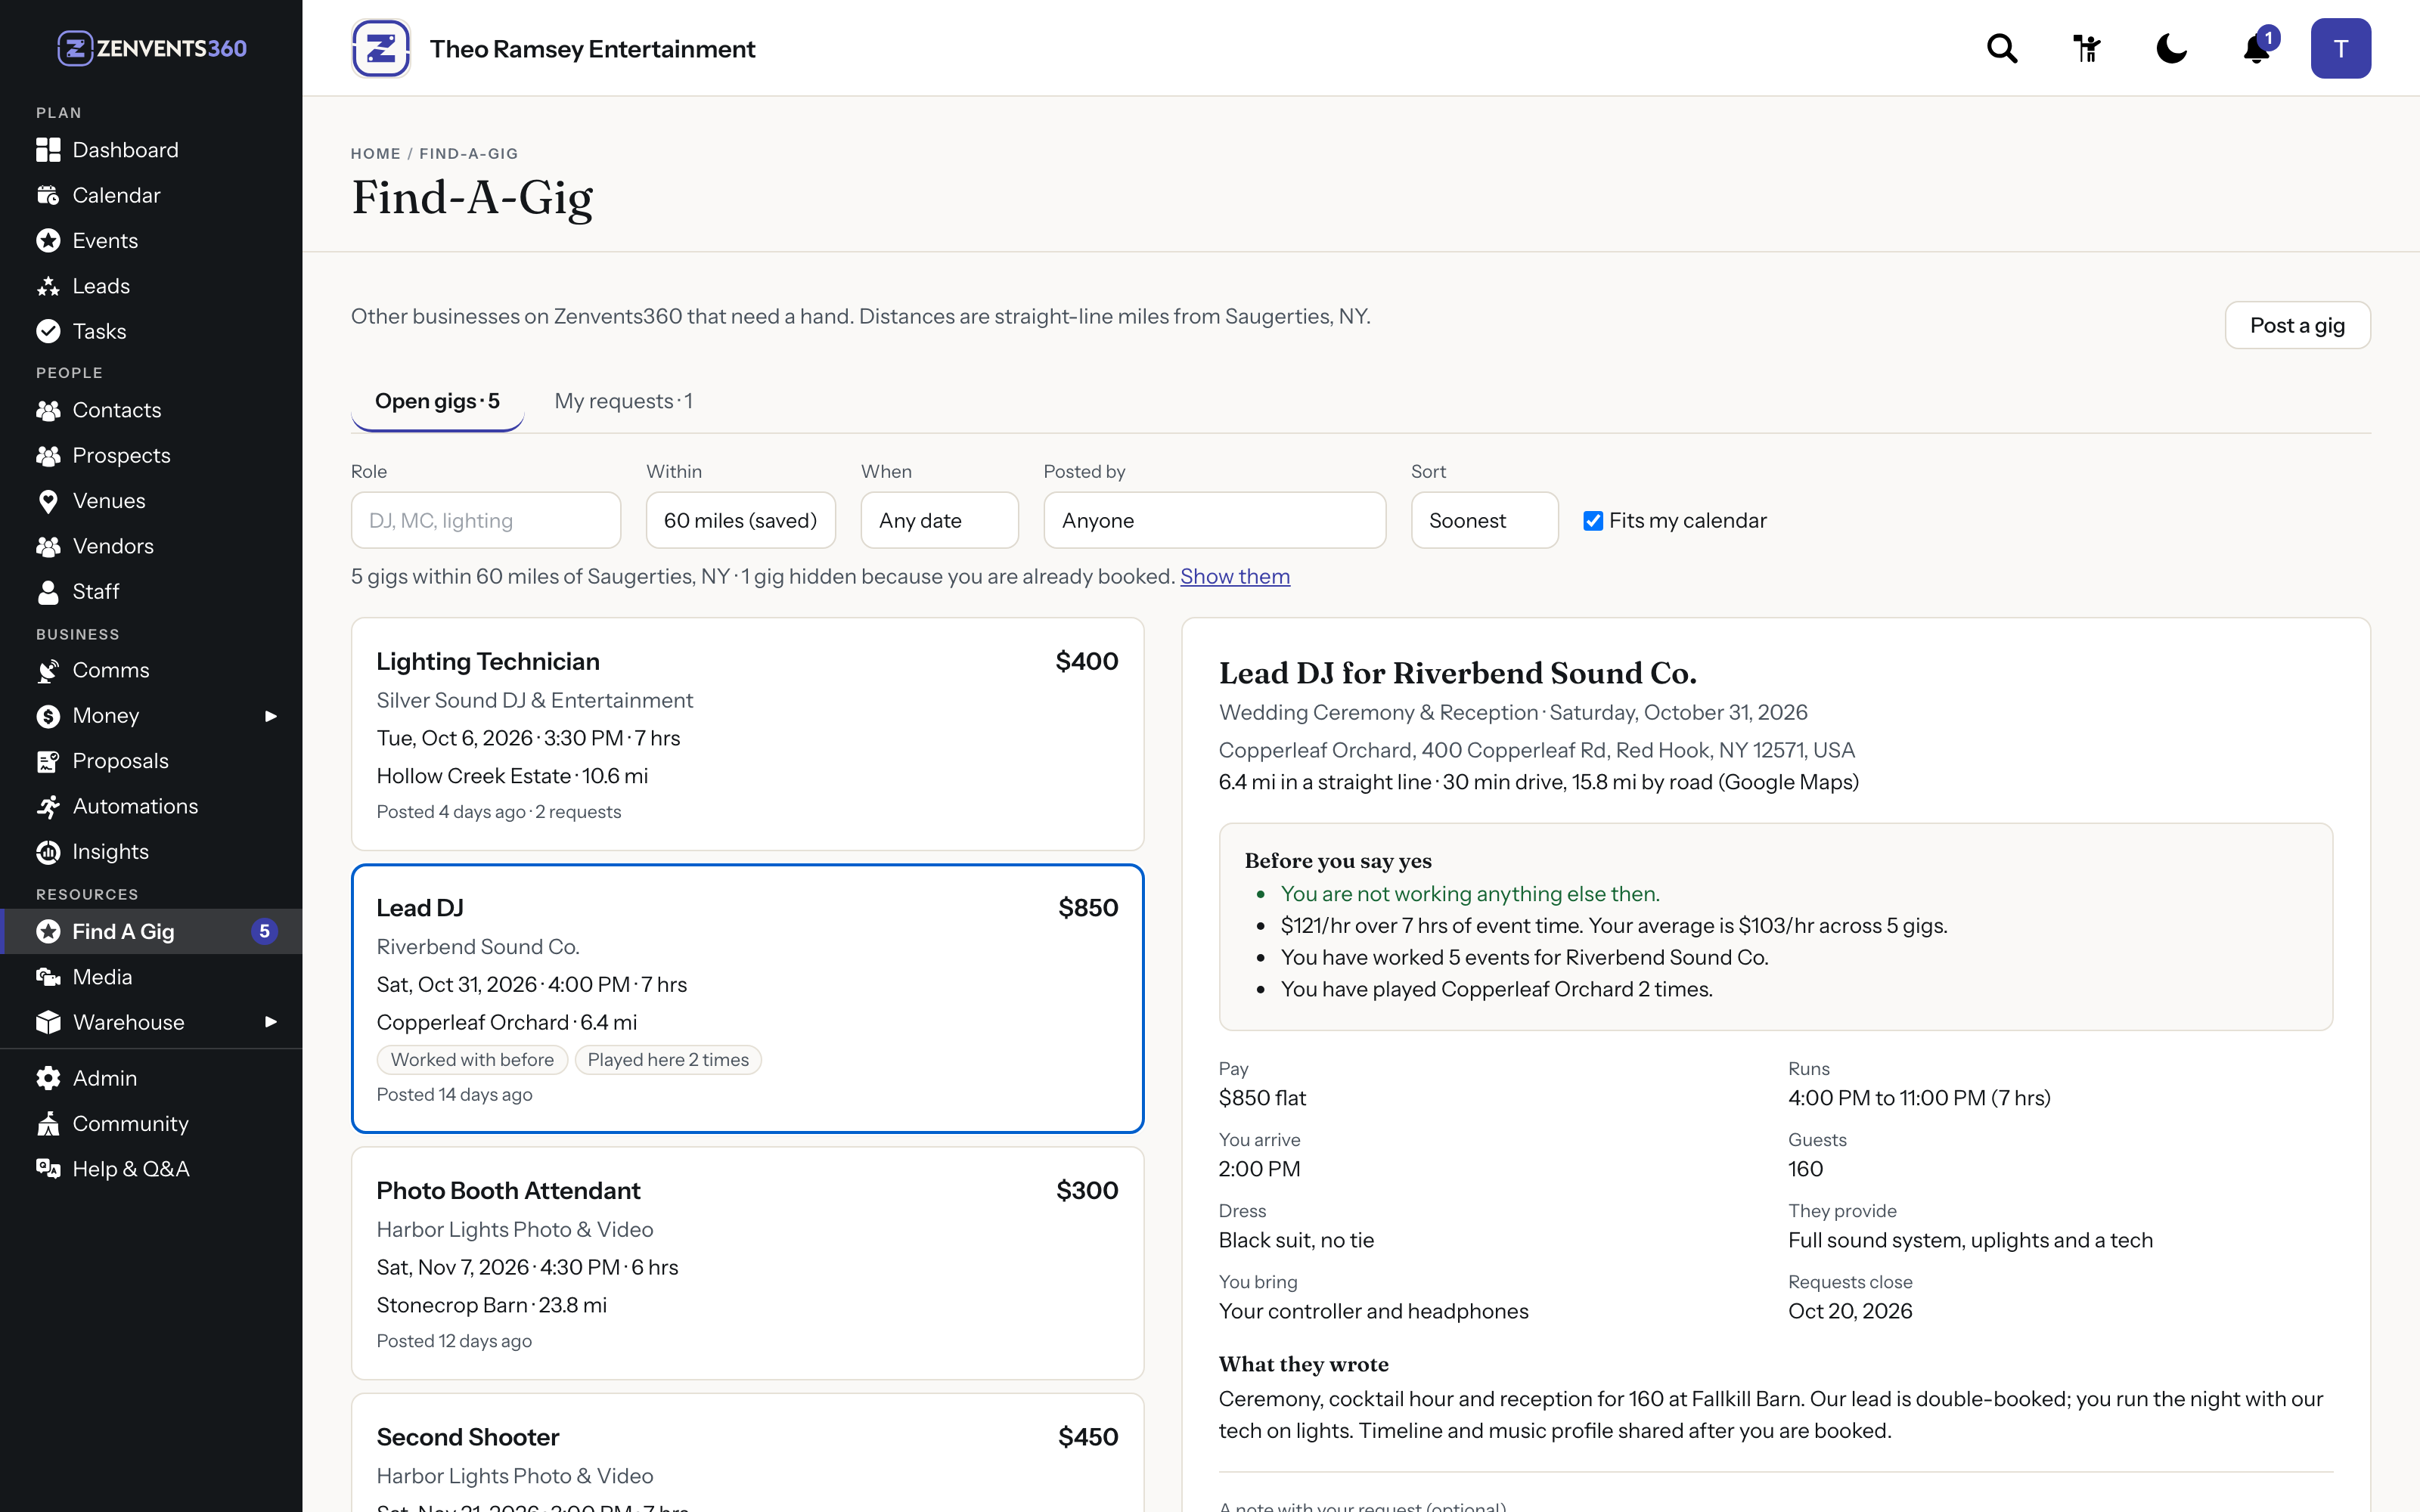
Task: Open the When date dropdown
Action: tap(939, 520)
